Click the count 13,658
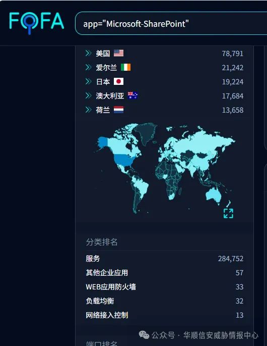The image size is (267, 346). [x=232, y=110]
